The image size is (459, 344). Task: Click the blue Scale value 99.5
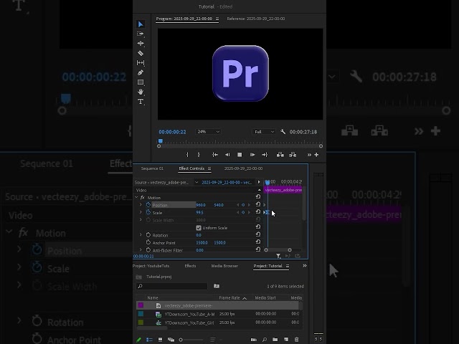[x=199, y=213]
